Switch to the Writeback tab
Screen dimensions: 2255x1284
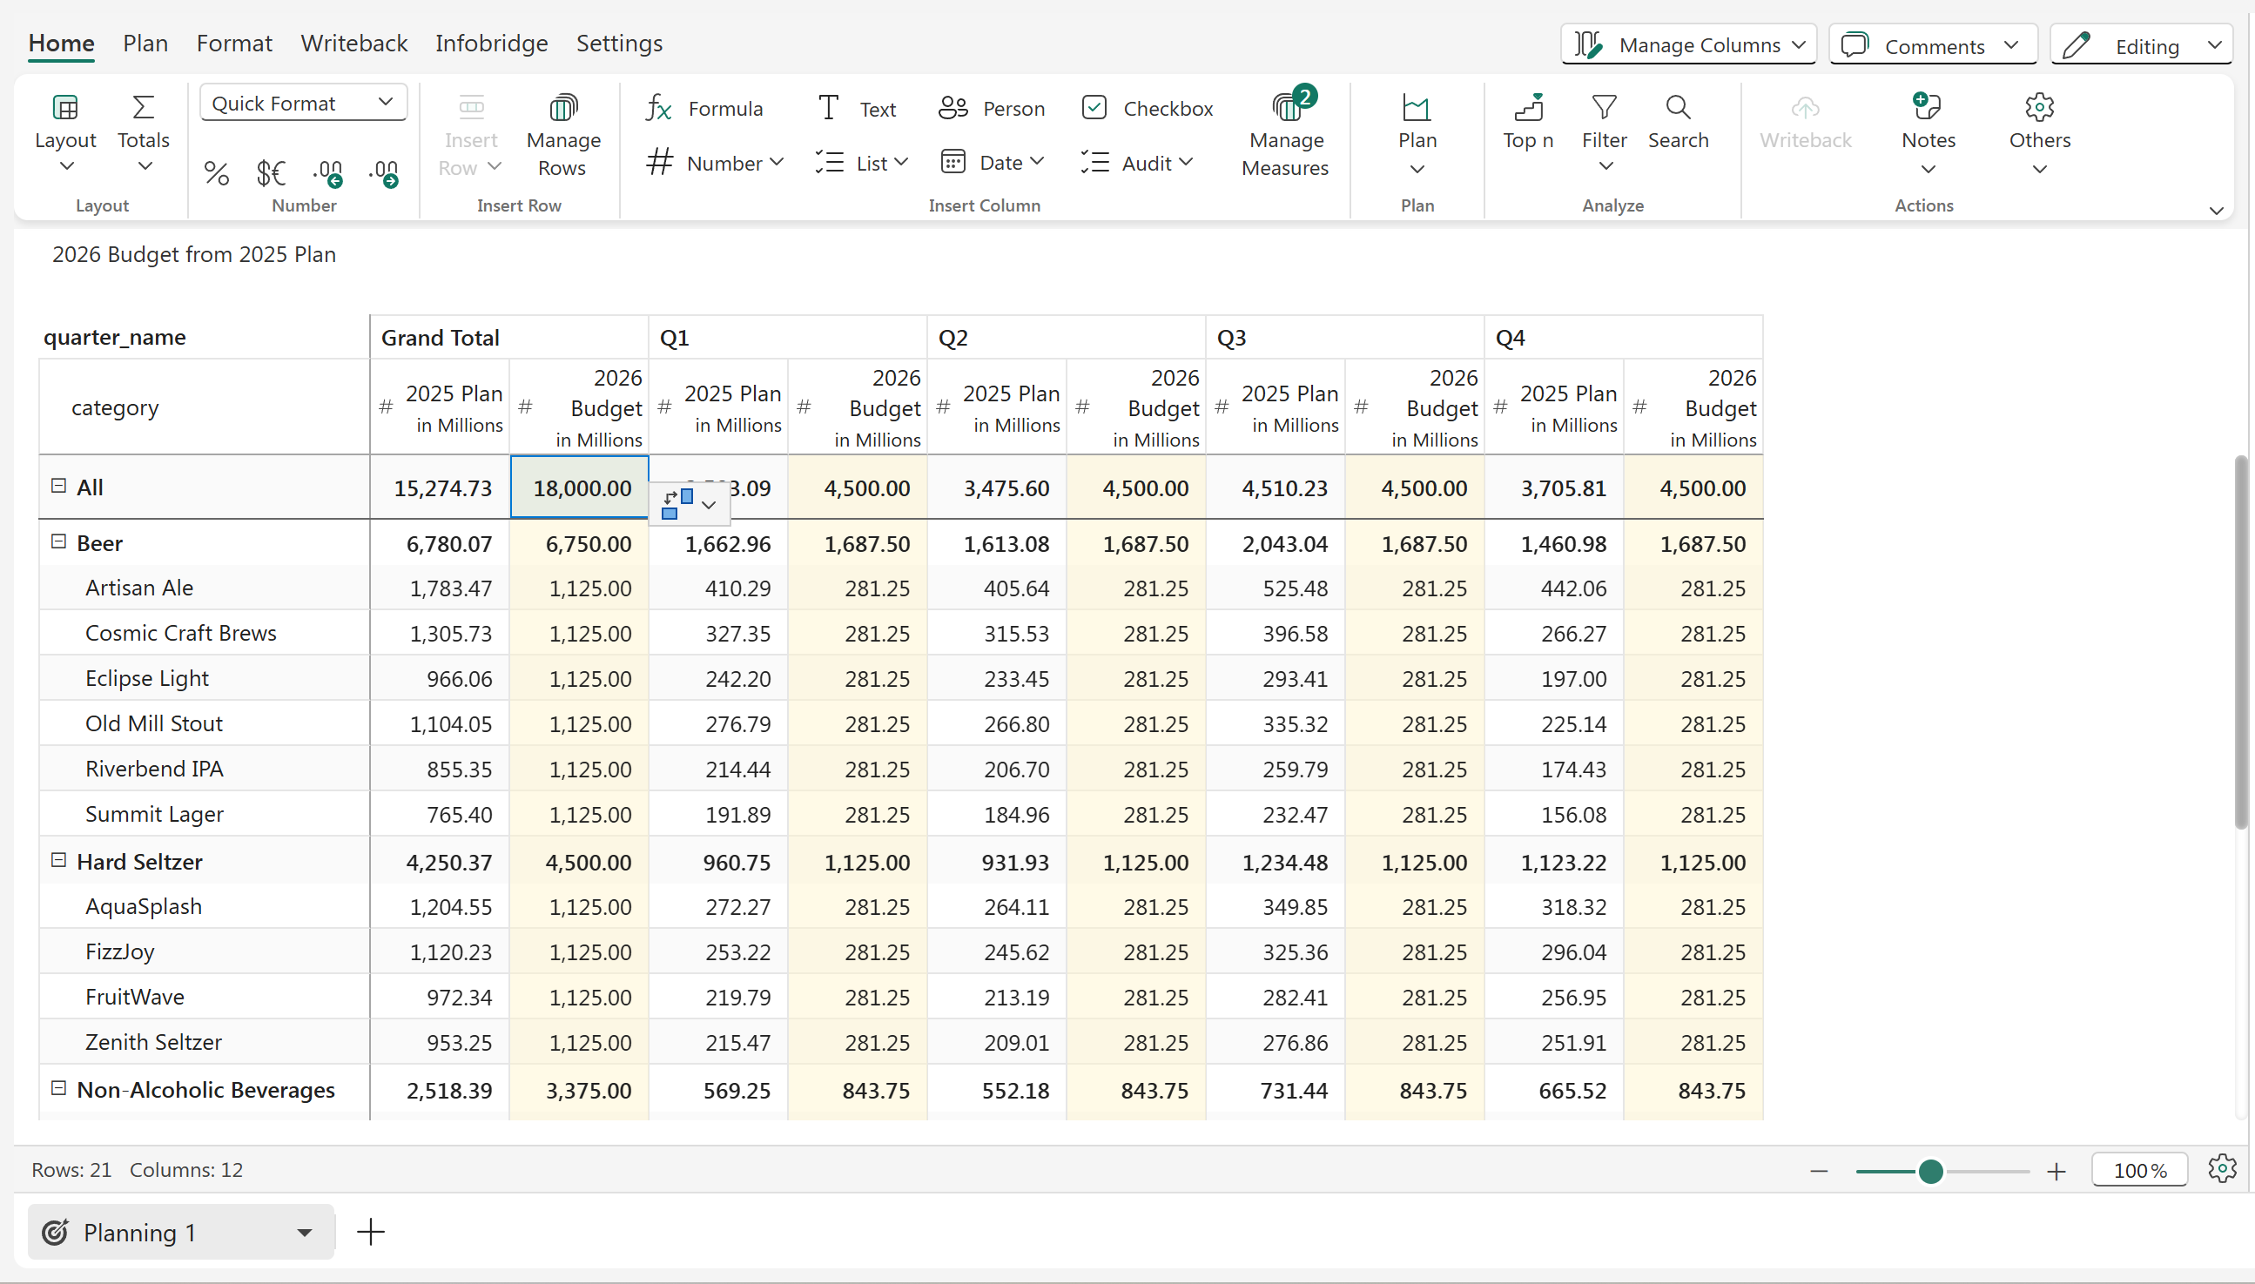tap(353, 44)
